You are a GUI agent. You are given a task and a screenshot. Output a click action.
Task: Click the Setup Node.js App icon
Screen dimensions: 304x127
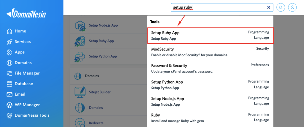[x=80, y=26]
